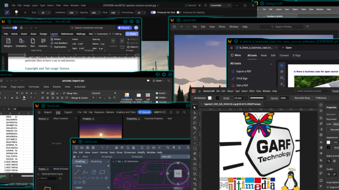
Task: Open the General number format dropdown
Action: 104,93
